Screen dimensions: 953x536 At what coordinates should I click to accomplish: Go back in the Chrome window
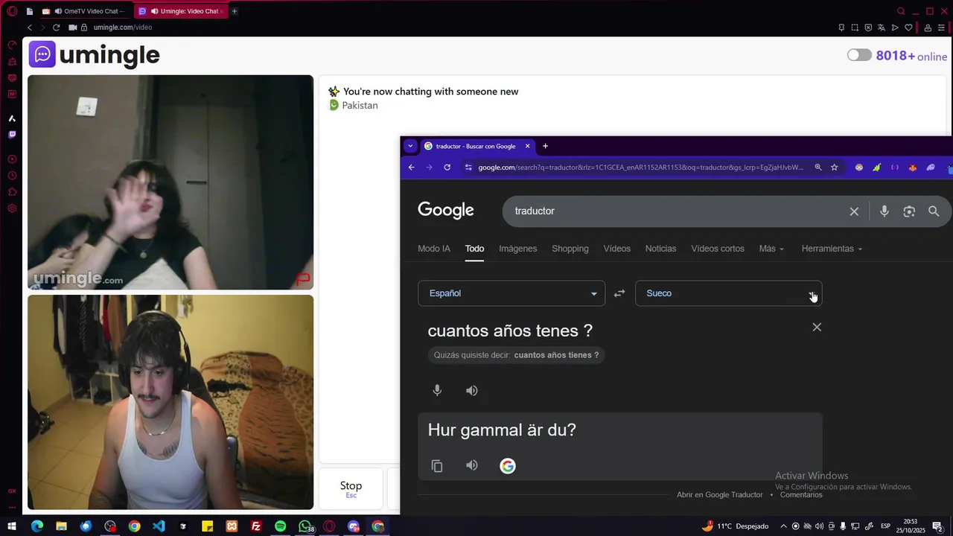(x=412, y=167)
